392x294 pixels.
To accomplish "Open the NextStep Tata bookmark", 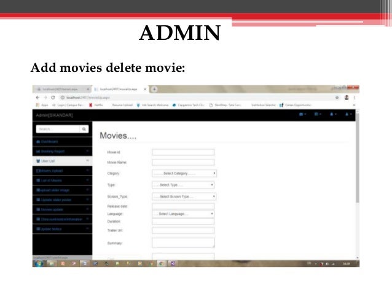I will click(x=225, y=105).
